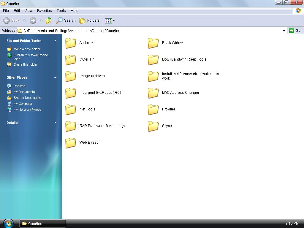Click the Make a new folder icon
Screen dimensions: 304x228
(x=9, y=49)
